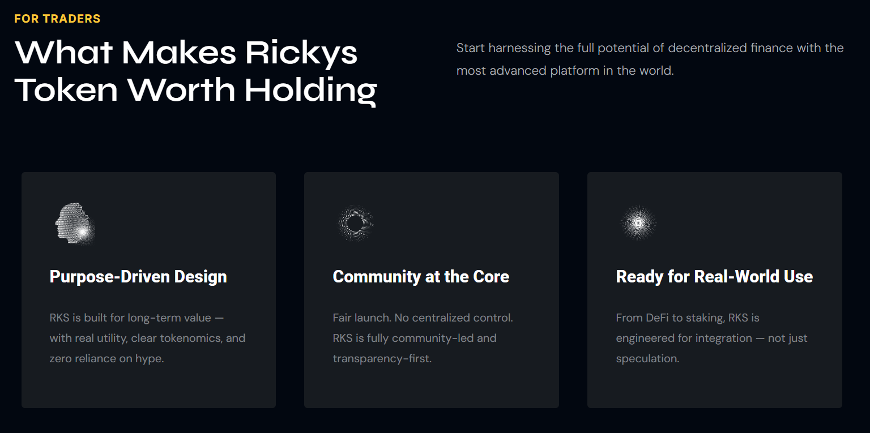This screenshot has width=870, height=433.
Task: Click the 'What Makes Rickys' headline line
Action: click(x=186, y=53)
